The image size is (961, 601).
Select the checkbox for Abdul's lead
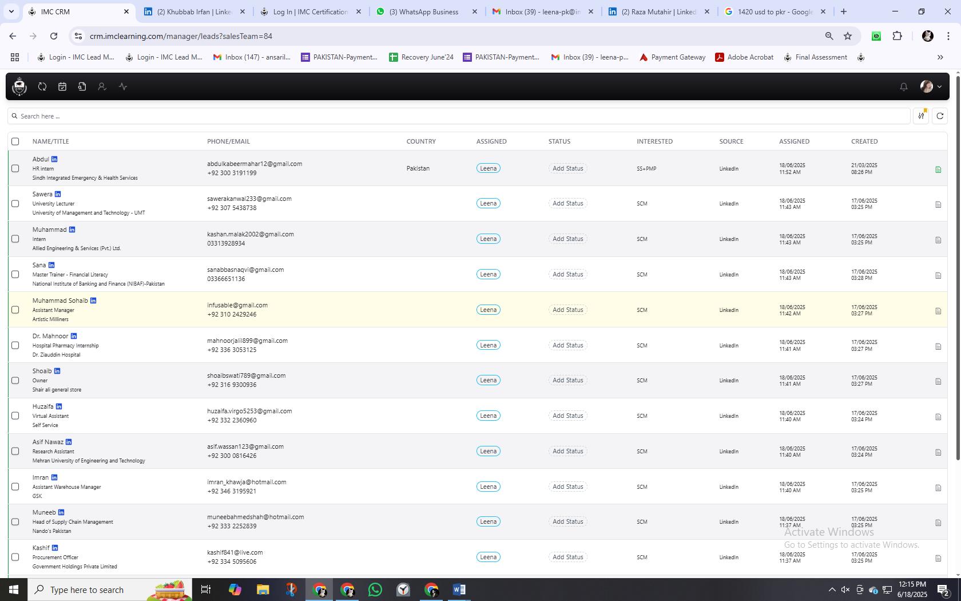(x=15, y=168)
